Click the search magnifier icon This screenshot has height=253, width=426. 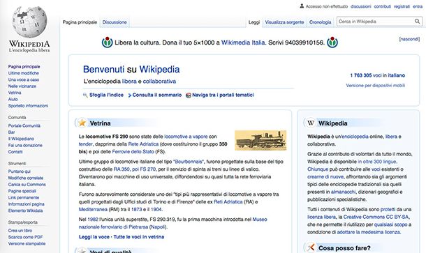pos(417,22)
